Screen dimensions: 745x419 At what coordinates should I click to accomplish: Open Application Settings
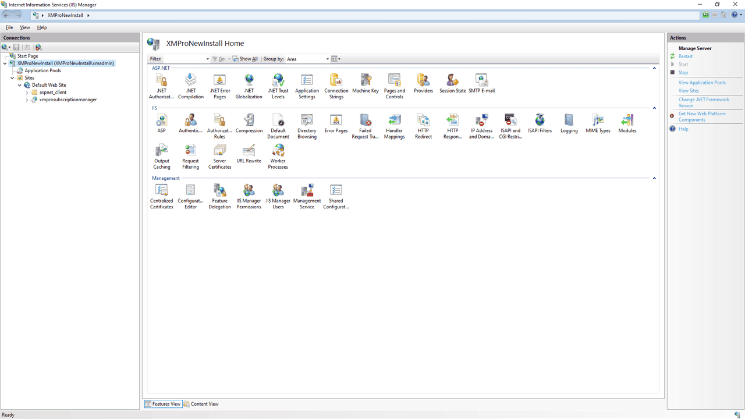point(307,86)
